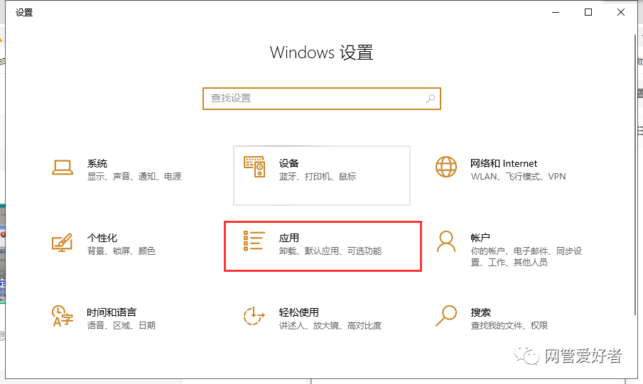Viewport: 643px width, 384px height.
Task: Open the 时间和语言 settings label
Action: coord(112,312)
